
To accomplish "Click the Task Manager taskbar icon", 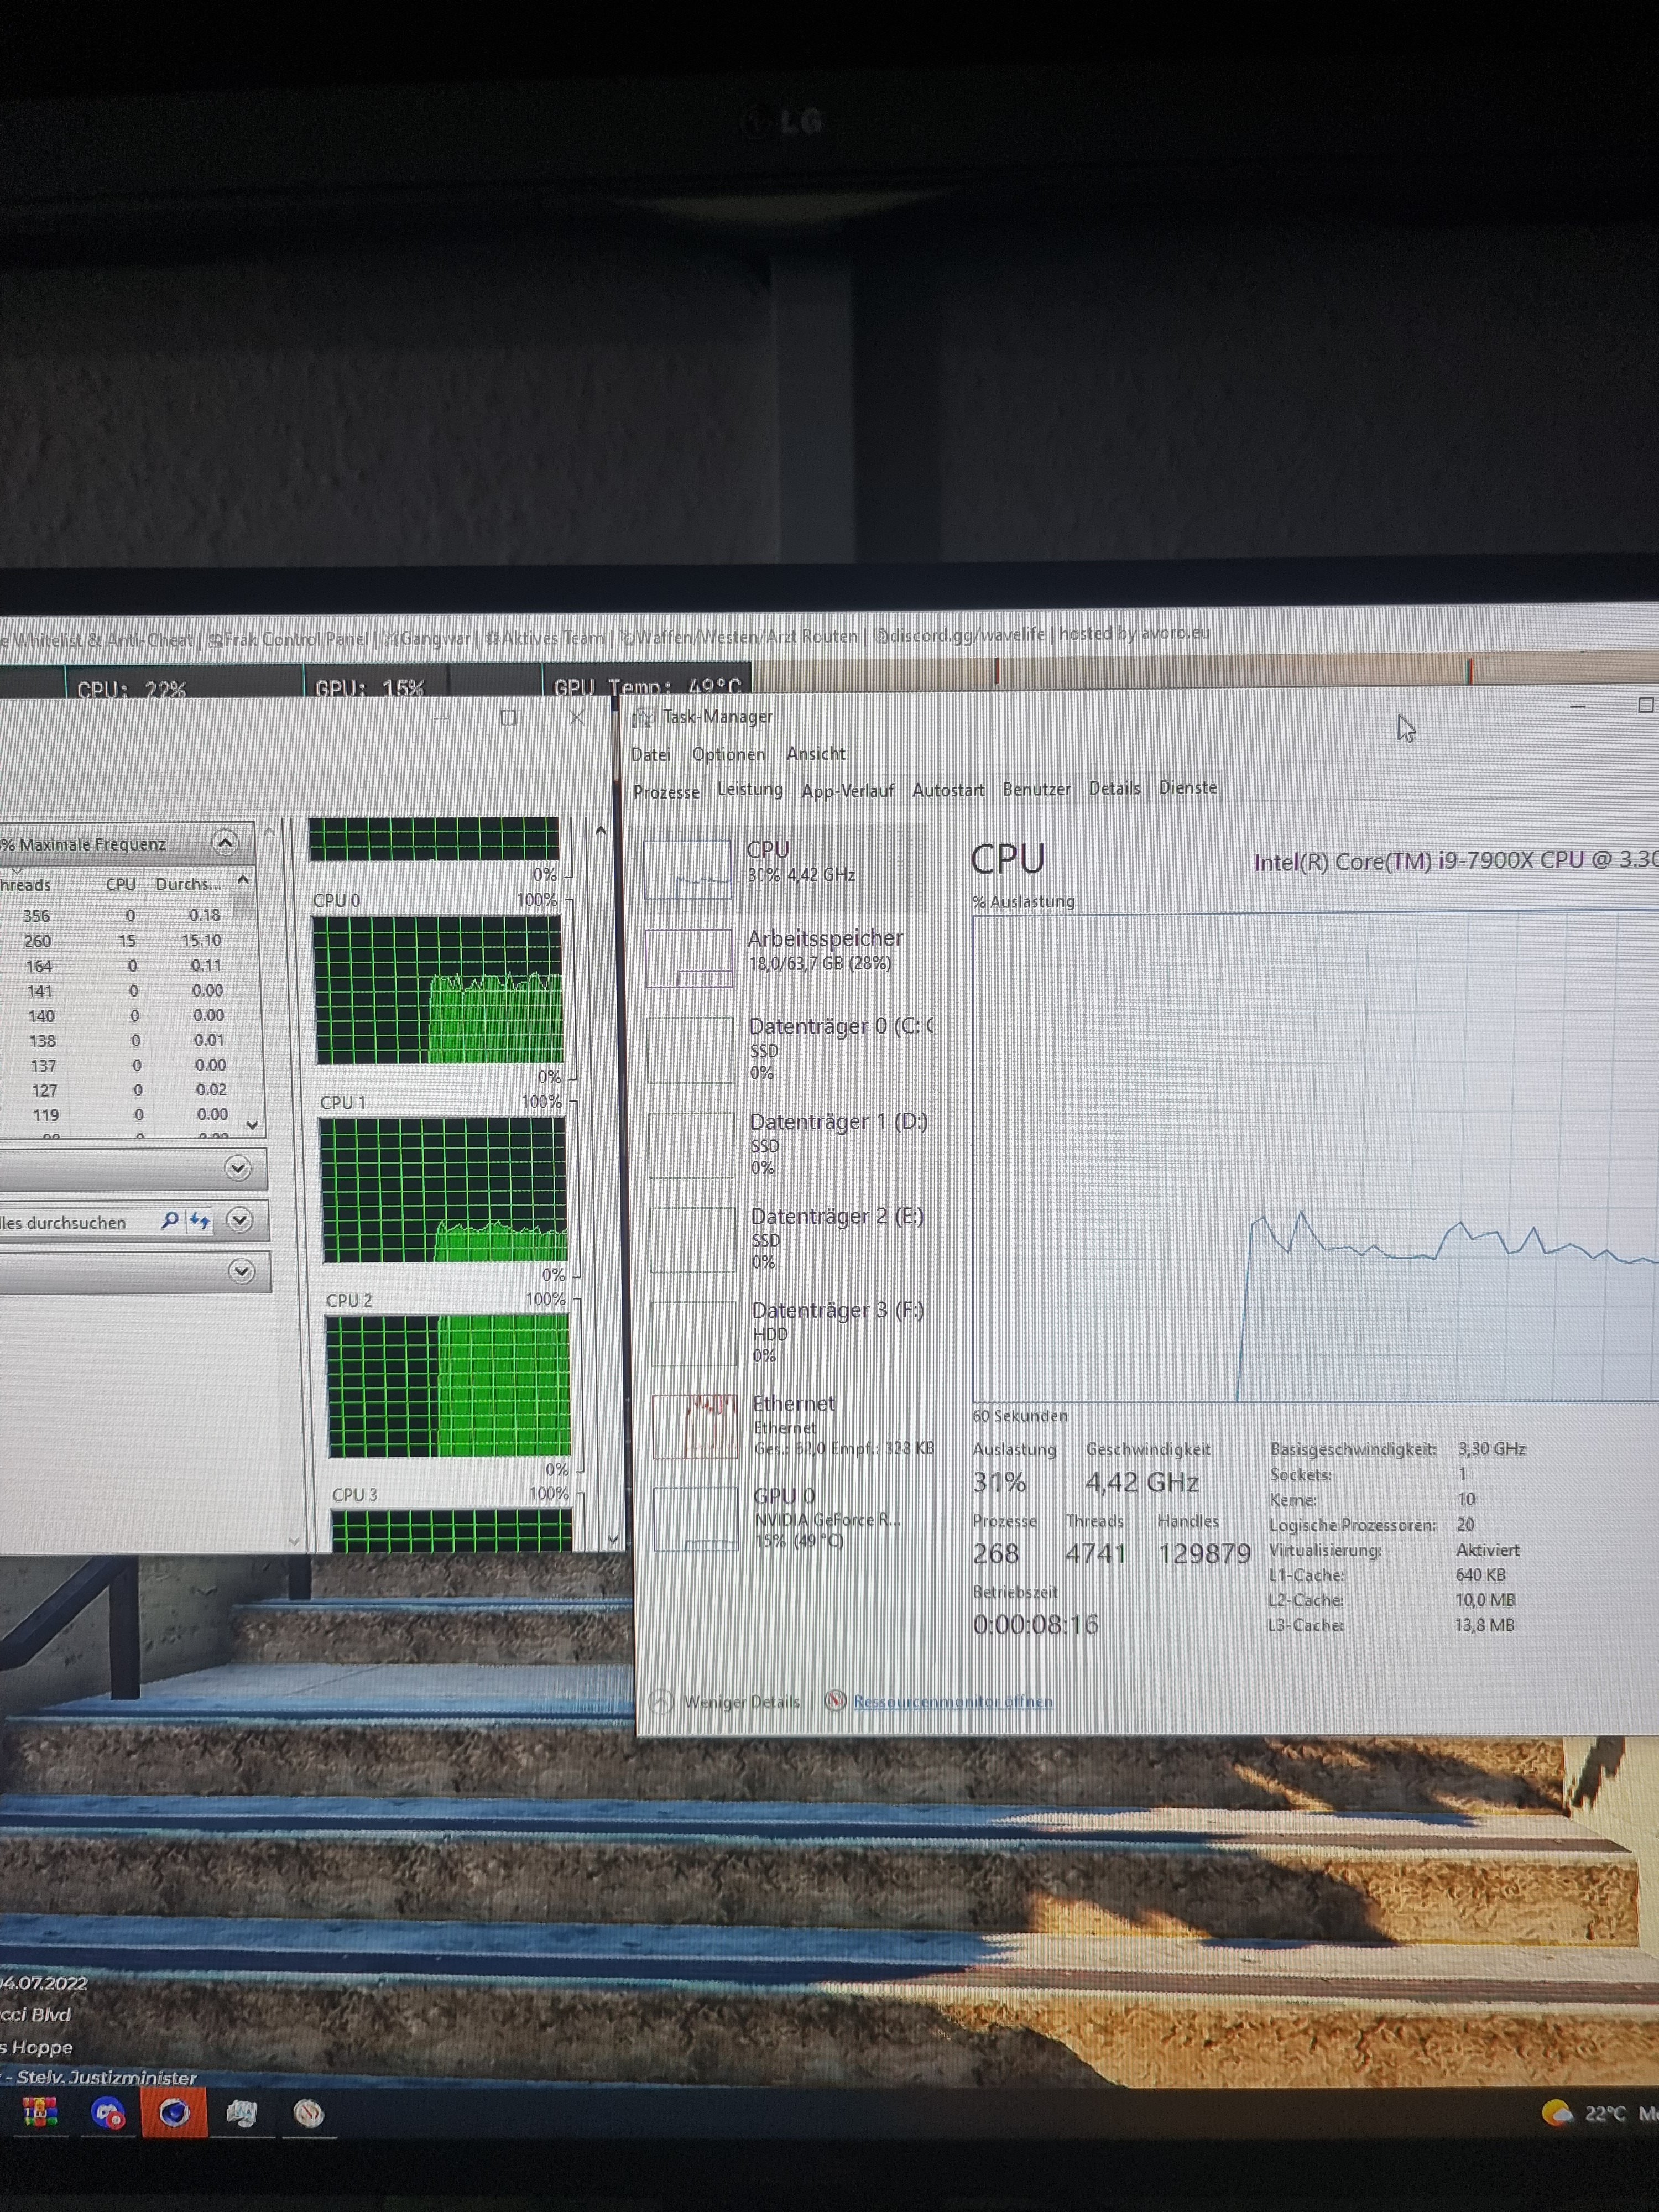I will pyautogui.click(x=241, y=2113).
